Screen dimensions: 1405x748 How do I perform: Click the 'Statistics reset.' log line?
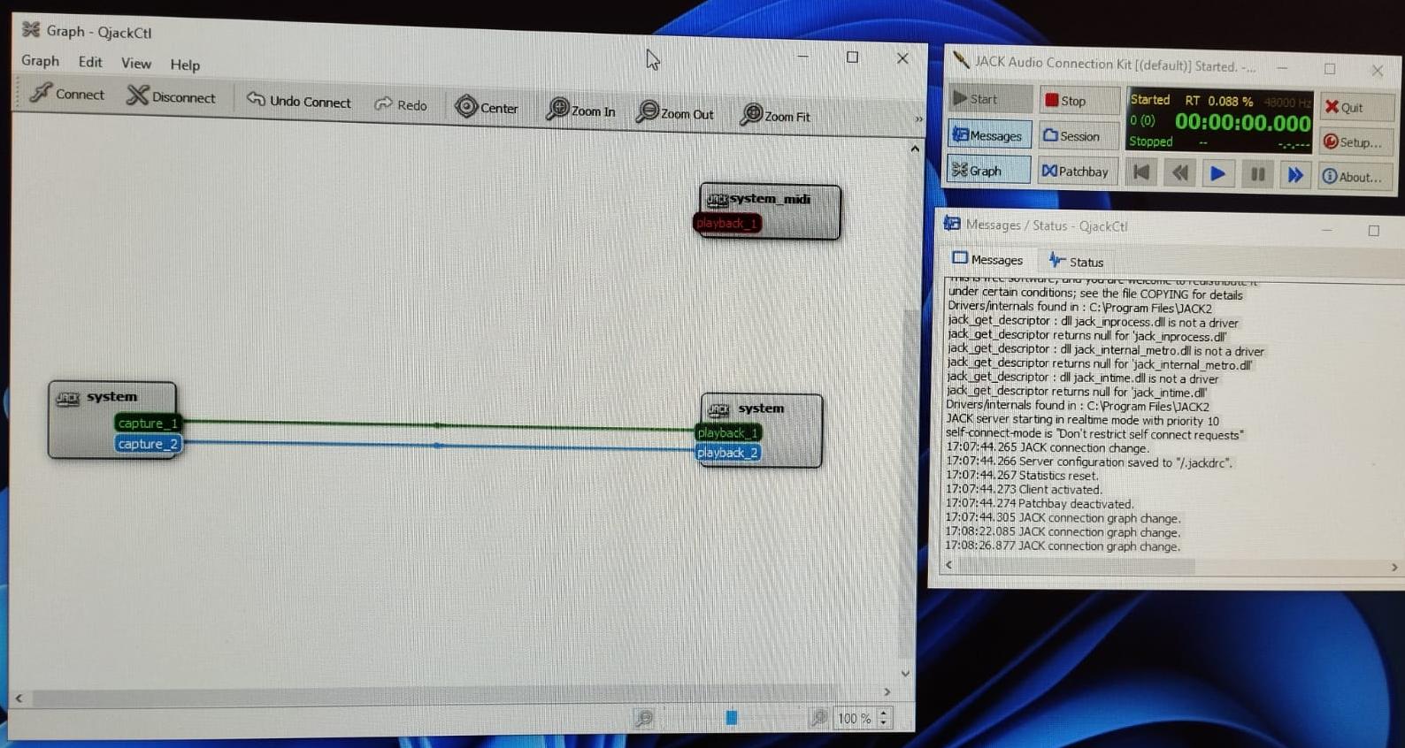pos(1022,475)
